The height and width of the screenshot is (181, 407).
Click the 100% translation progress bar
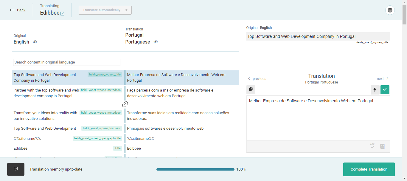(x=195, y=169)
